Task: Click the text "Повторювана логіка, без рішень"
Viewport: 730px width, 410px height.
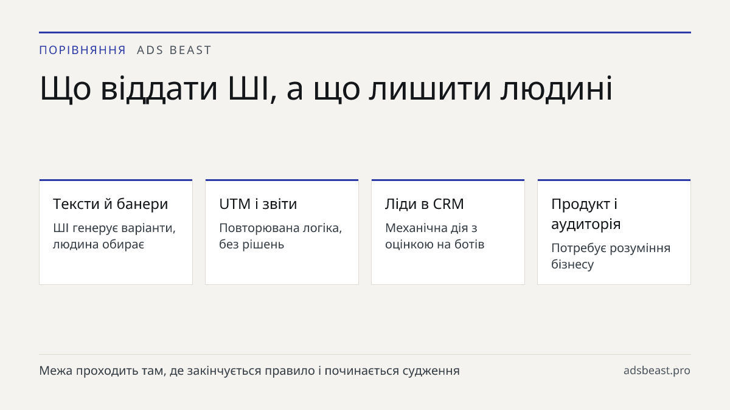Action: [x=280, y=236]
